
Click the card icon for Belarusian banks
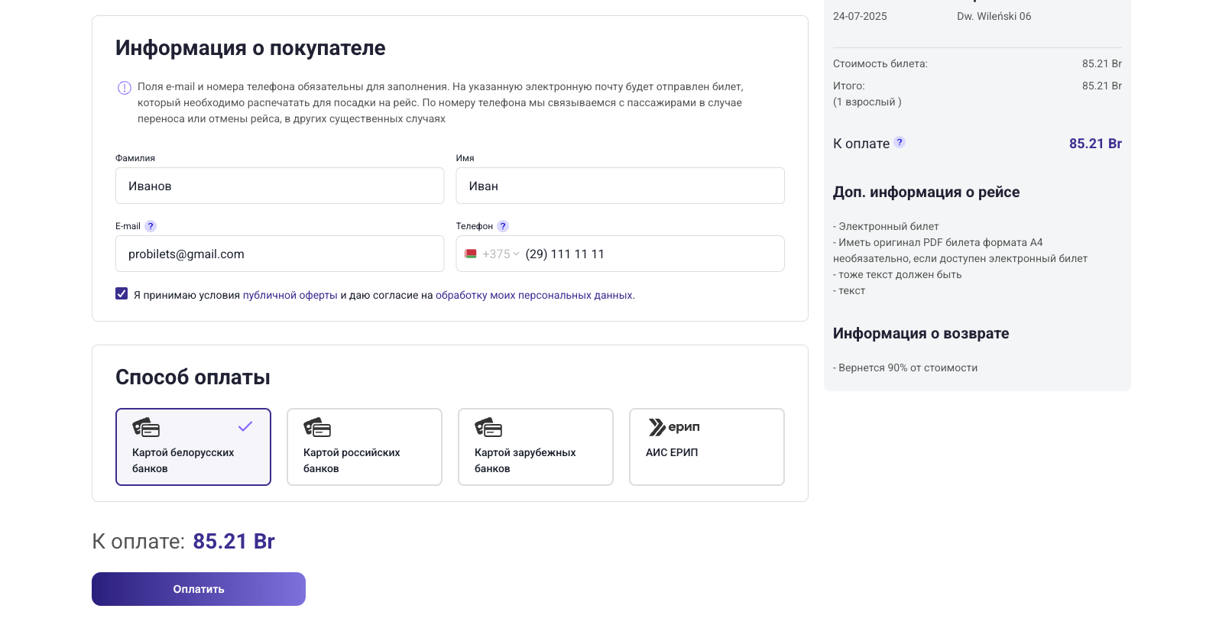point(146,427)
